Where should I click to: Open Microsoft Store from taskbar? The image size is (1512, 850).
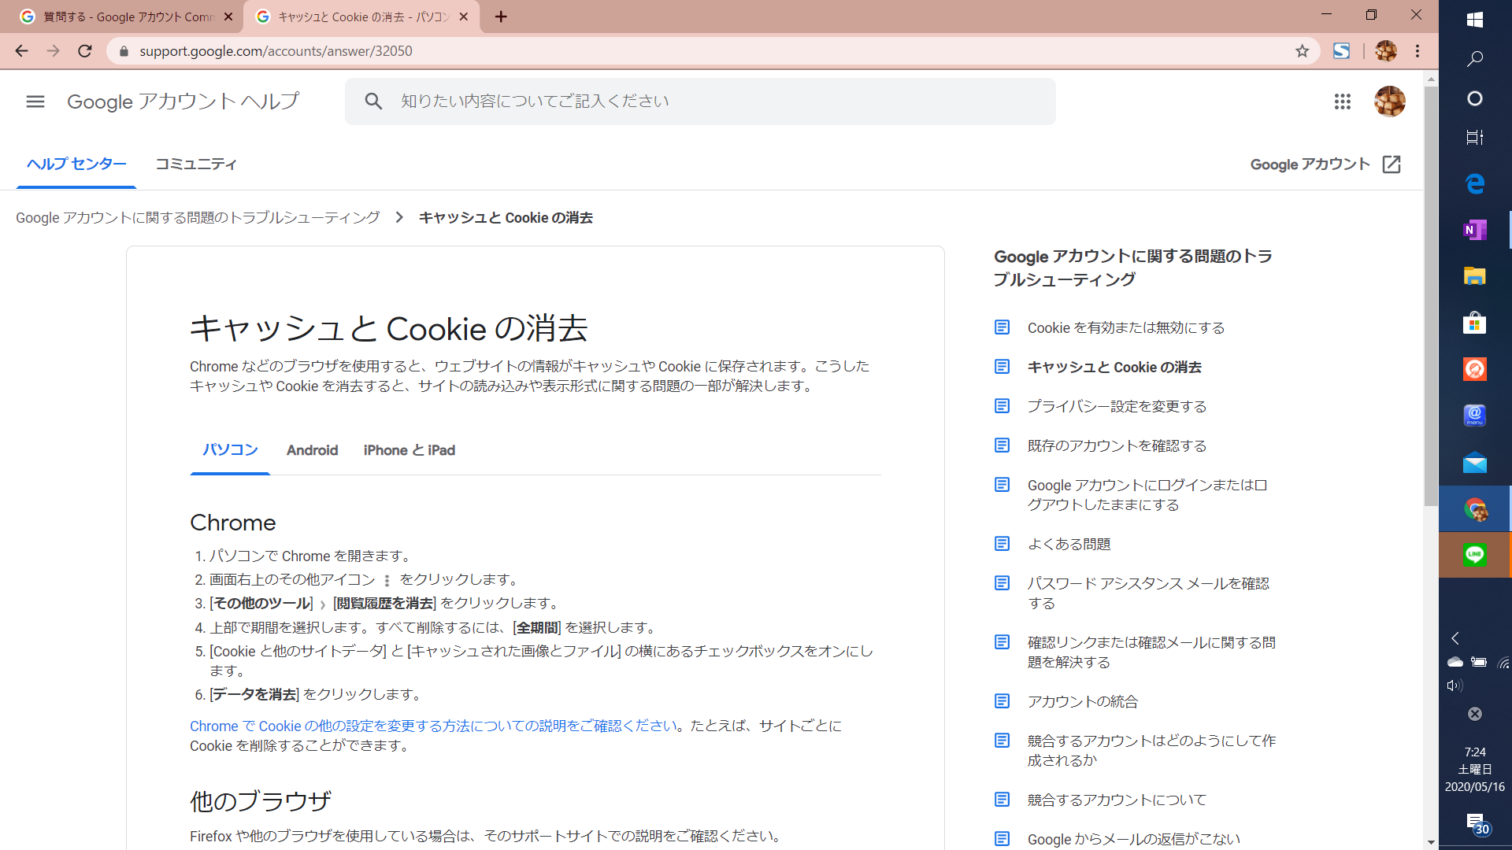(1475, 323)
